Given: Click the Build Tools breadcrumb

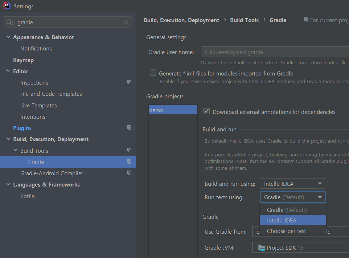Looking at the screenshot, I should click(x=244, y=20).
